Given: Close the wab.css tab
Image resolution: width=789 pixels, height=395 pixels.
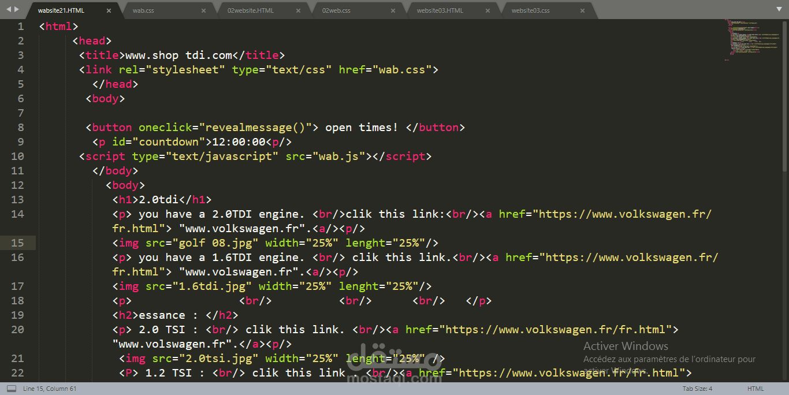Looking at the screenshot, I should [x=203, y=10].
